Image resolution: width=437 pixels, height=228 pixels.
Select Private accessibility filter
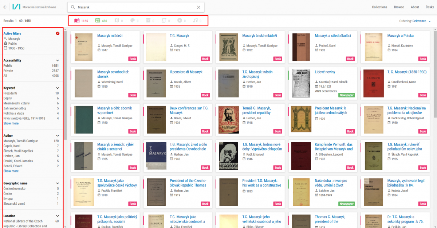(31, 71)
